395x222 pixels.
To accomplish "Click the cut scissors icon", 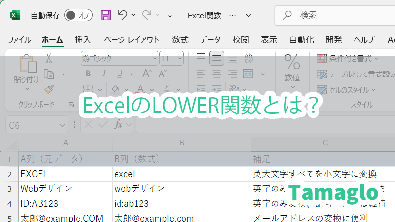I will pos(48,58).
